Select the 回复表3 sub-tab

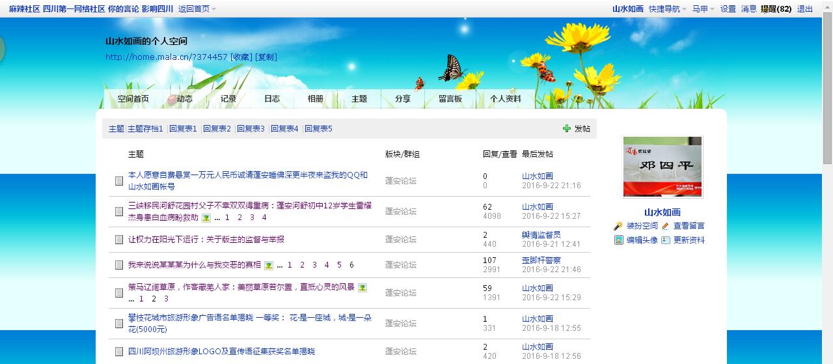[x=251, y=129]
